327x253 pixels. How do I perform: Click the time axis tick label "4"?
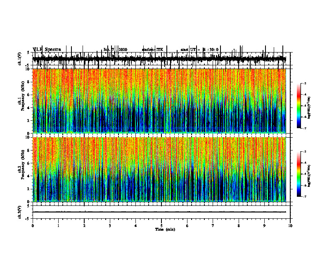(x=136, y=226)
